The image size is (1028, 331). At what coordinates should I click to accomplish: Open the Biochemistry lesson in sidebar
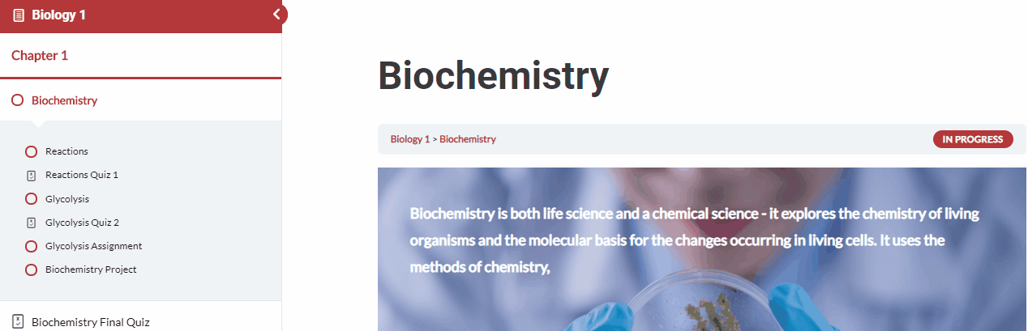click(64, 100)
